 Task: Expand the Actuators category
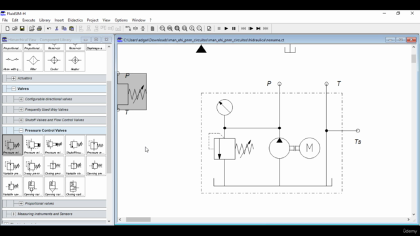pos(14,78)
